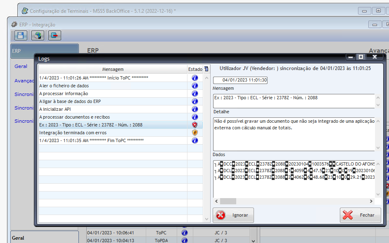The height and width of the screenshot is (243, 389).
Task: Click the Detalhe box scroll down arrow
Action: (377, 148)
